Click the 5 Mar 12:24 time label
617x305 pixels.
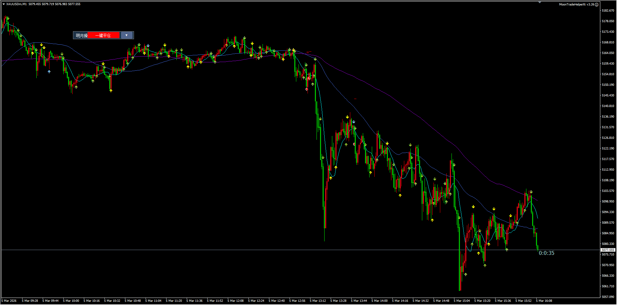pos(256,301)
